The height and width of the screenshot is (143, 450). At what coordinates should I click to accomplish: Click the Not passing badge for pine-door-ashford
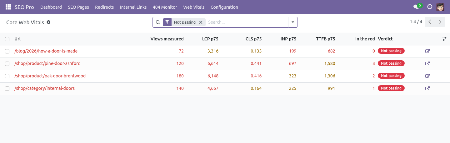click(391, 63)
